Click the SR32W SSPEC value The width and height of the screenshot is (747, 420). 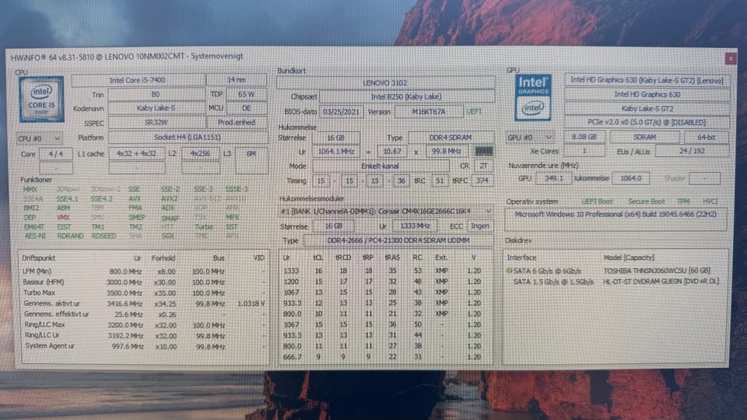coord(156,122)
